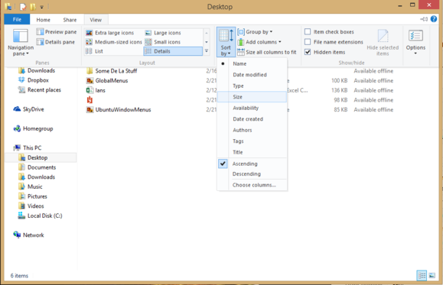Expand the layout gallery more arrow
Viewport: 443px width, 285px height.
[x=207, y=51]
